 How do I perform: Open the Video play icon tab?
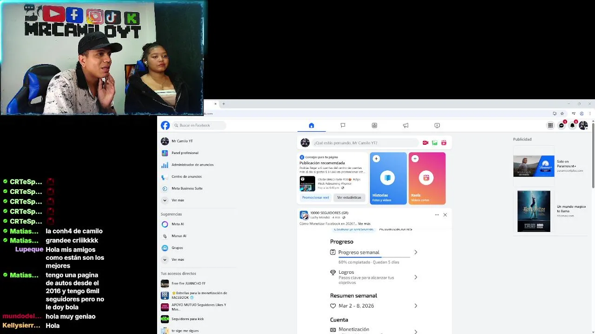click(x=437, y=125)
